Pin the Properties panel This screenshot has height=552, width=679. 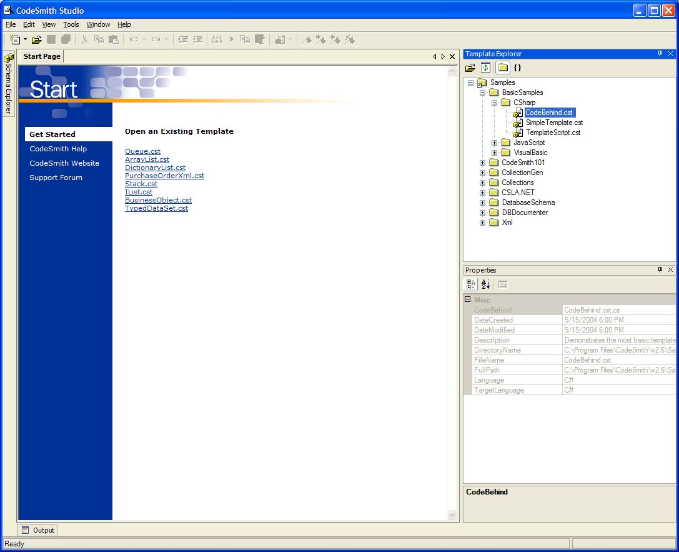[x=660, y=269]
